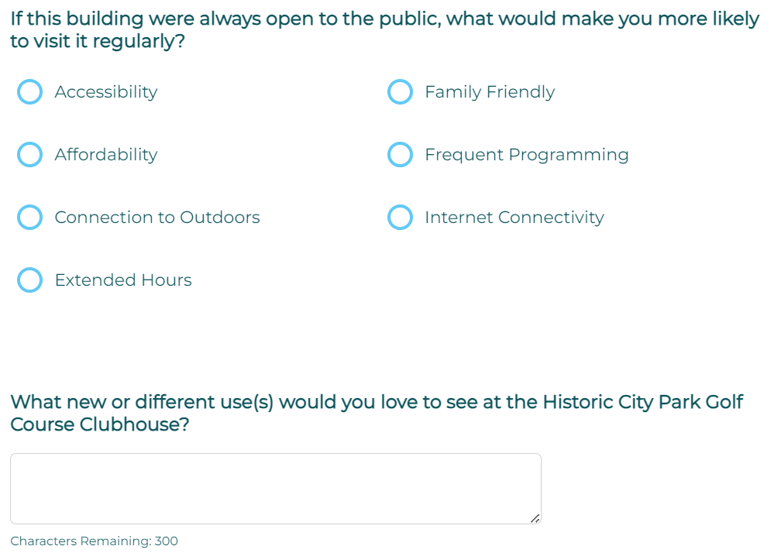
Task: Click the words 'Course Clubhouse?' in the heading
Action: [x=99, y=425]
